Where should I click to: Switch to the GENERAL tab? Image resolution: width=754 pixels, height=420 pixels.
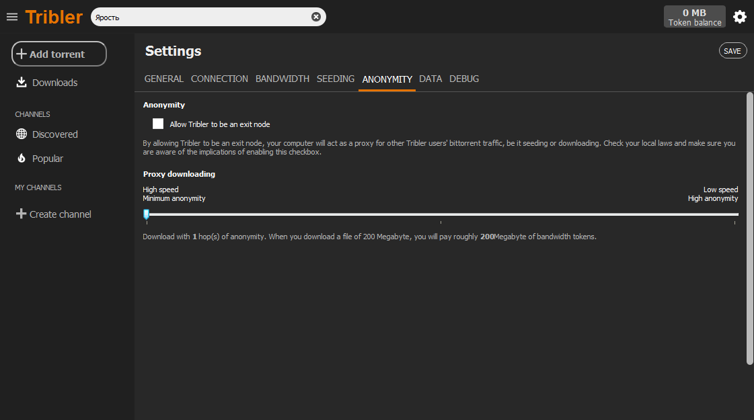click(x=163, y=79)
